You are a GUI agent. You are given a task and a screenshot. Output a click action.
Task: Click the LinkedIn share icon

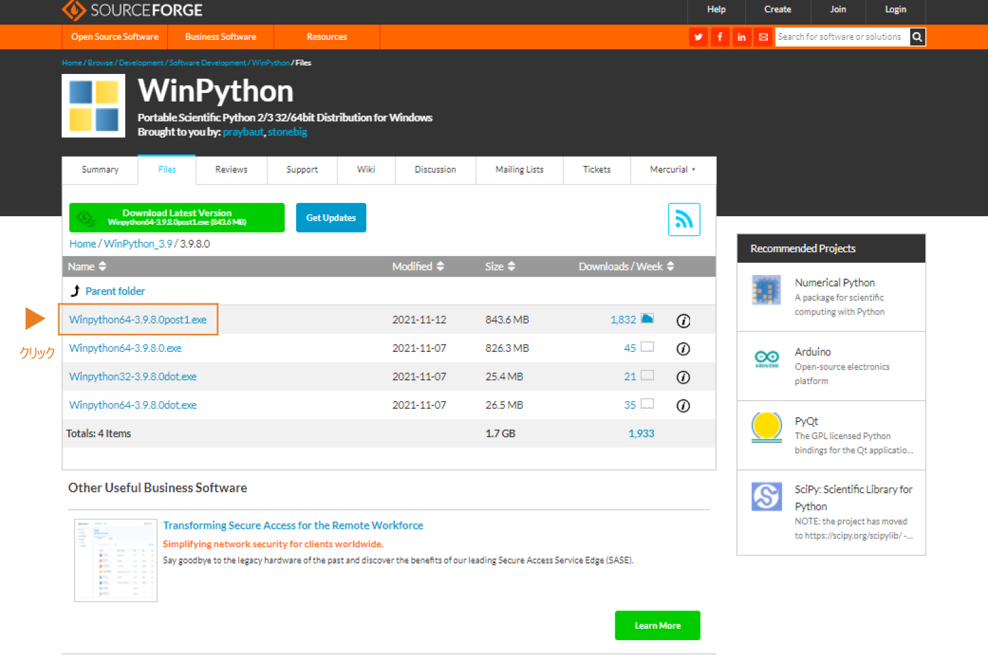[741, 37]
